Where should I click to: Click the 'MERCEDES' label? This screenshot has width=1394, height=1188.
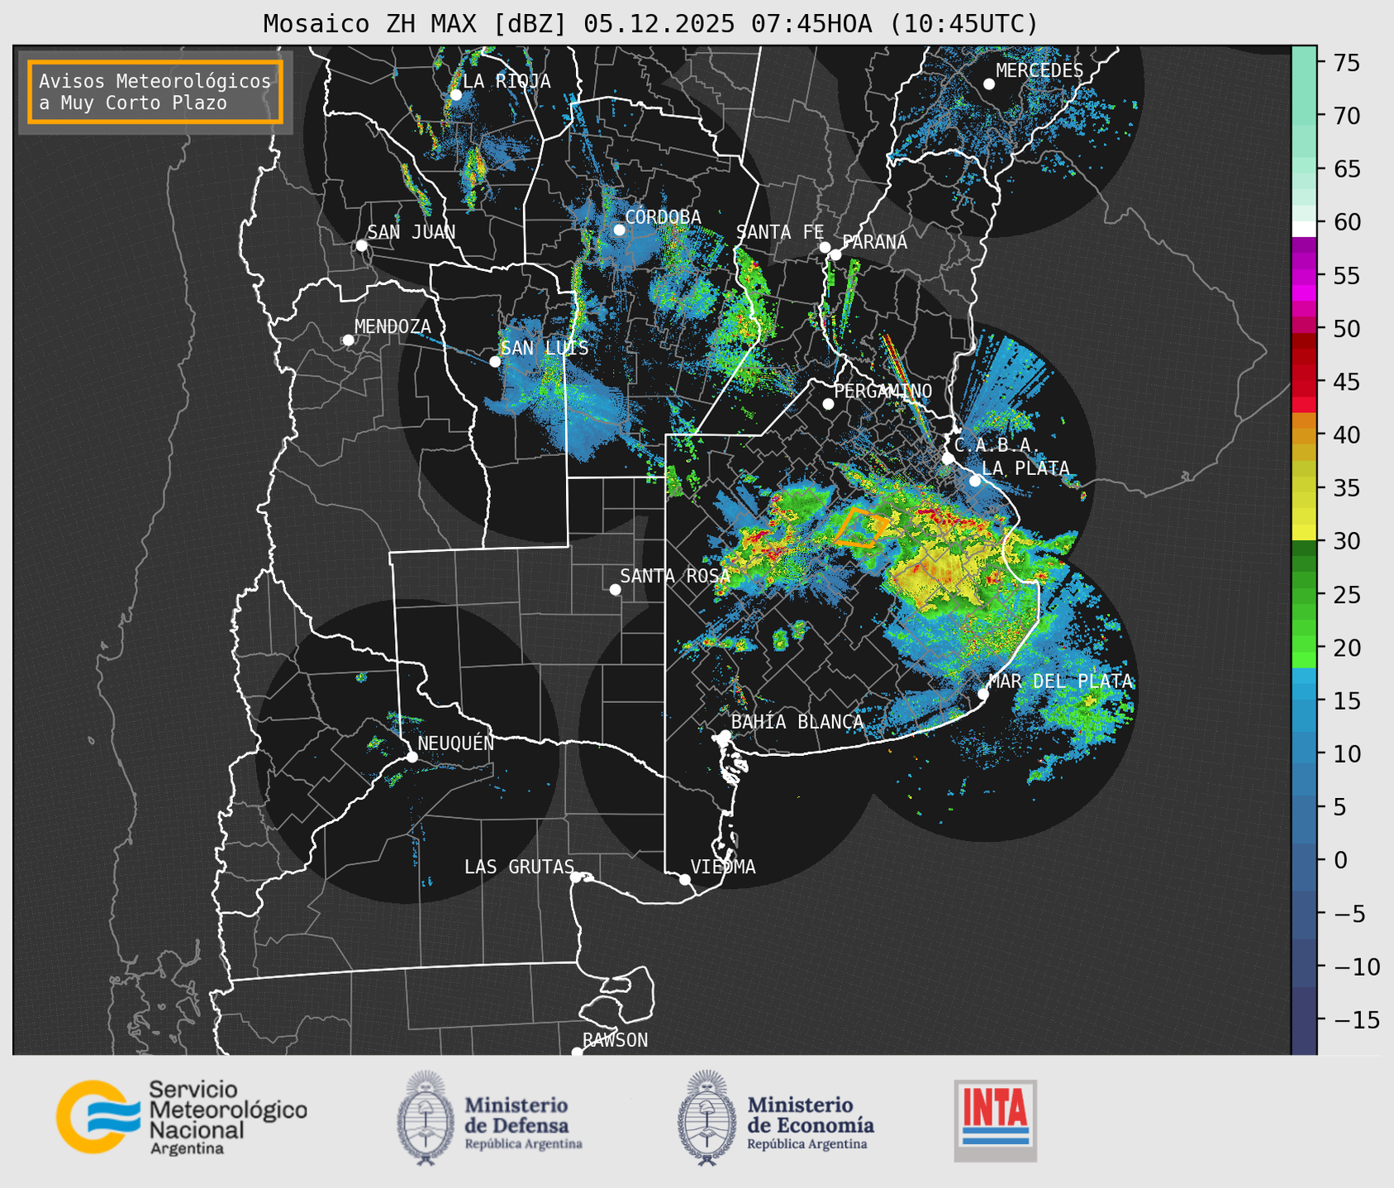click(1040, 70)
